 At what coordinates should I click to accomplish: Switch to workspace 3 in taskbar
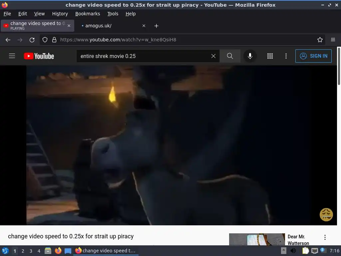[31, 251]
